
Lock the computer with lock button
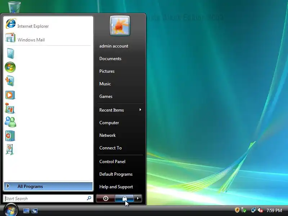(124, 198)
